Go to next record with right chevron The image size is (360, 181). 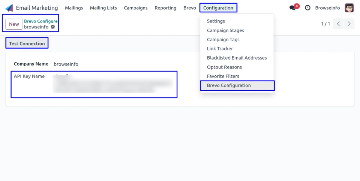coord(349,24)
